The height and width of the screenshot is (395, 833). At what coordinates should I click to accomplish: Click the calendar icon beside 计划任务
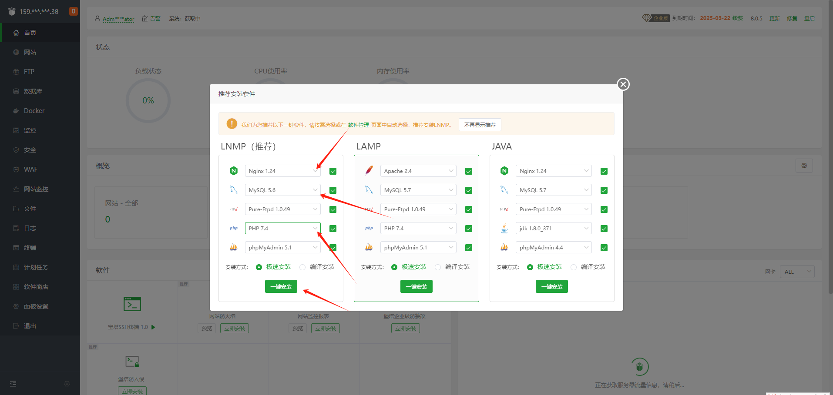point(16,267)
